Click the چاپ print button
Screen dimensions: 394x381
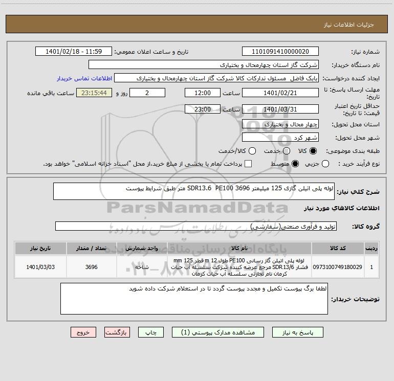point(151,332)
